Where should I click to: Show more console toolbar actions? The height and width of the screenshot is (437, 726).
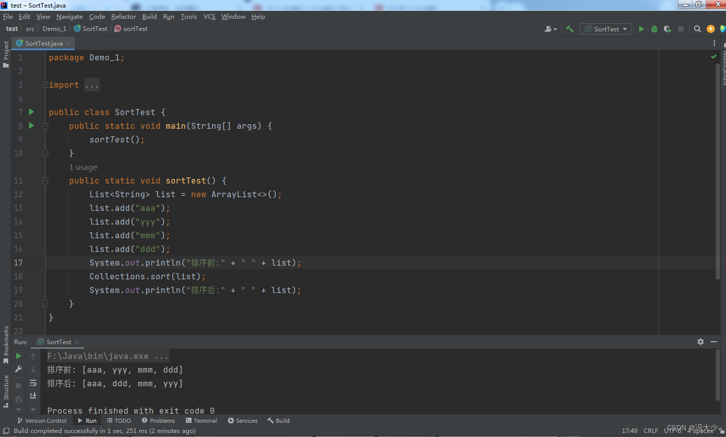(x=33, y=409)
